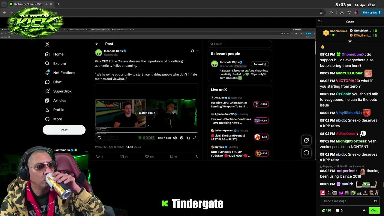The width and height of the screenshot is (384, 216).
Task: Click the X Search field
Action: click(x=240, y=44)
